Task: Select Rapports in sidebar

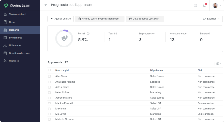Action: 20,30
